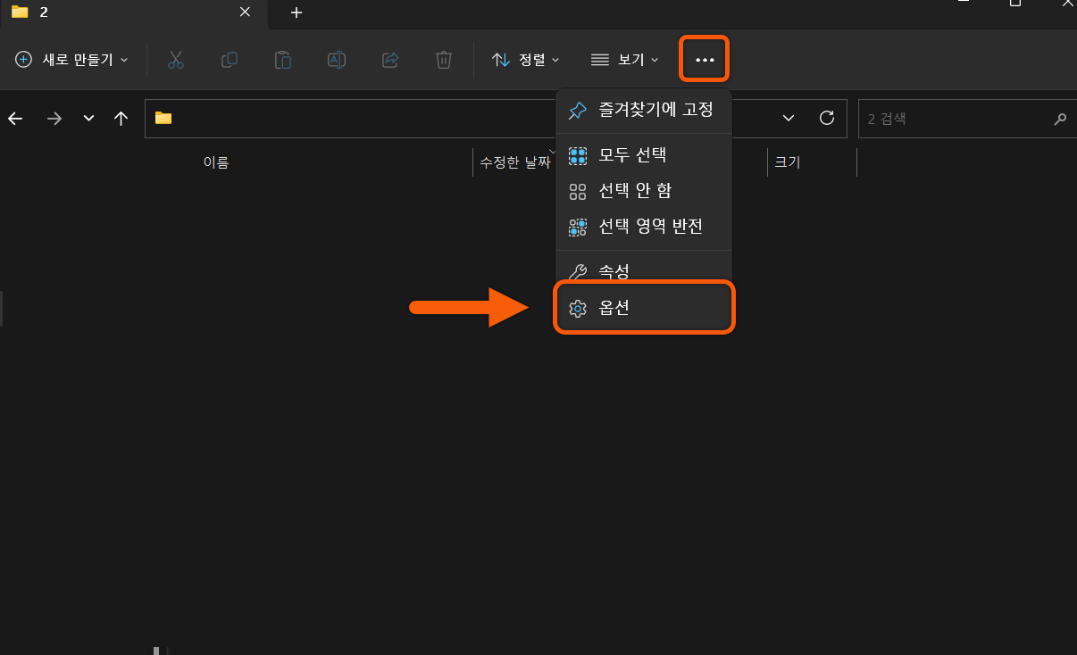Click the Copy icon on the toolbar

[x=229, y=59]
